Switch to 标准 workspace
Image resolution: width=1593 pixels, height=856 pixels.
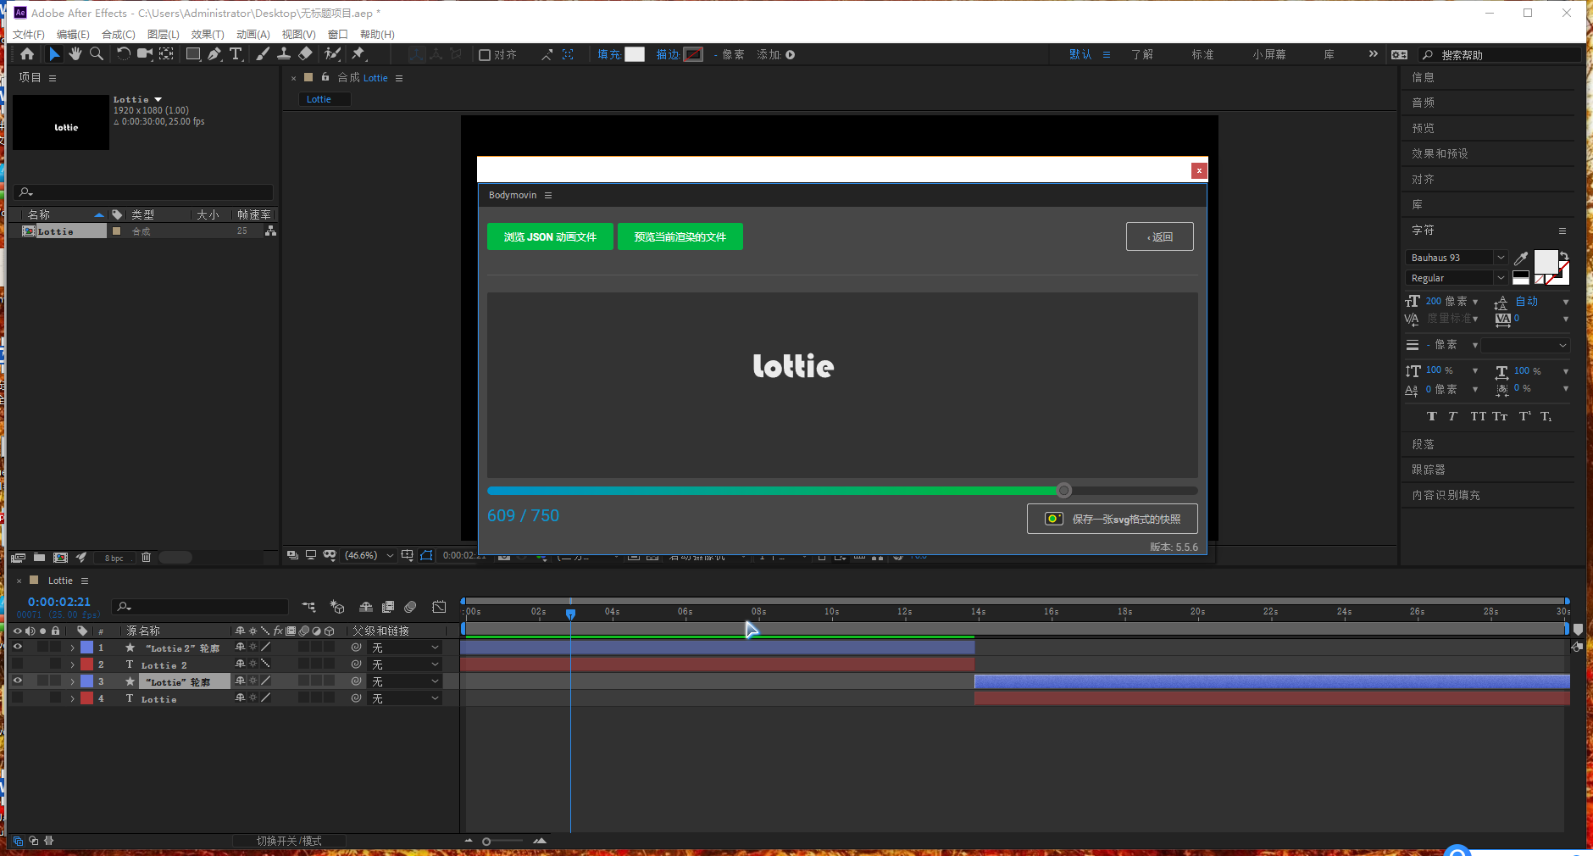click(x=1202, y=54)
